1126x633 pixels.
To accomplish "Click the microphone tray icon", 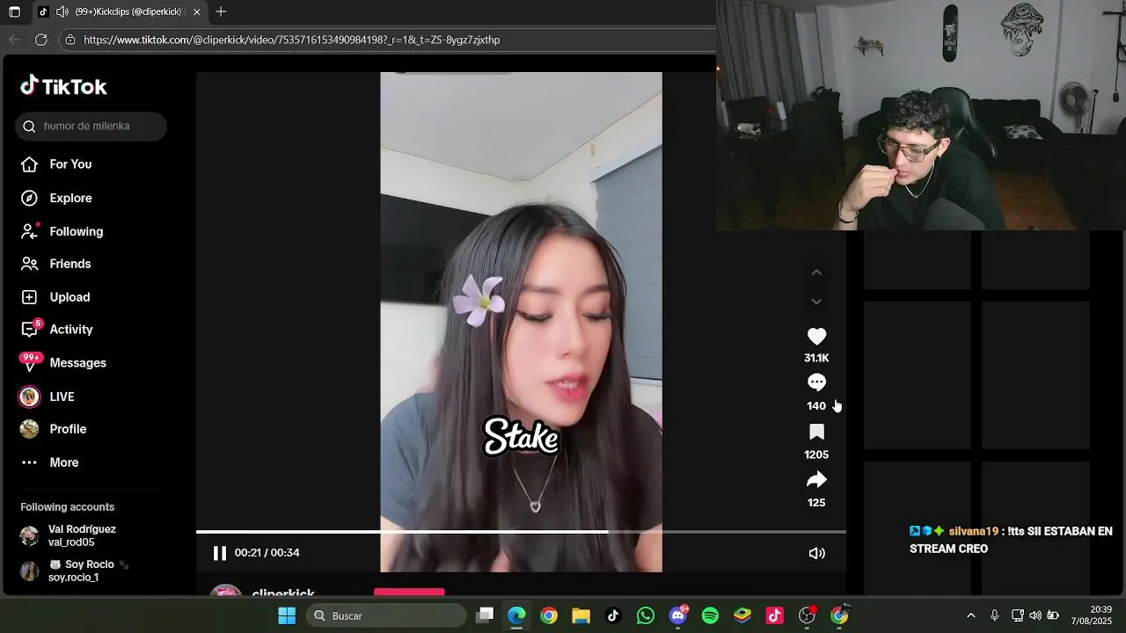I will point(994,615).
